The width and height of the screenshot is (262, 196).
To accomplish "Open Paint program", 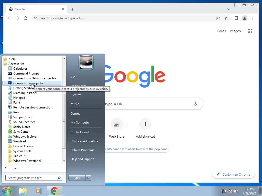I will [x=17, y=103].
